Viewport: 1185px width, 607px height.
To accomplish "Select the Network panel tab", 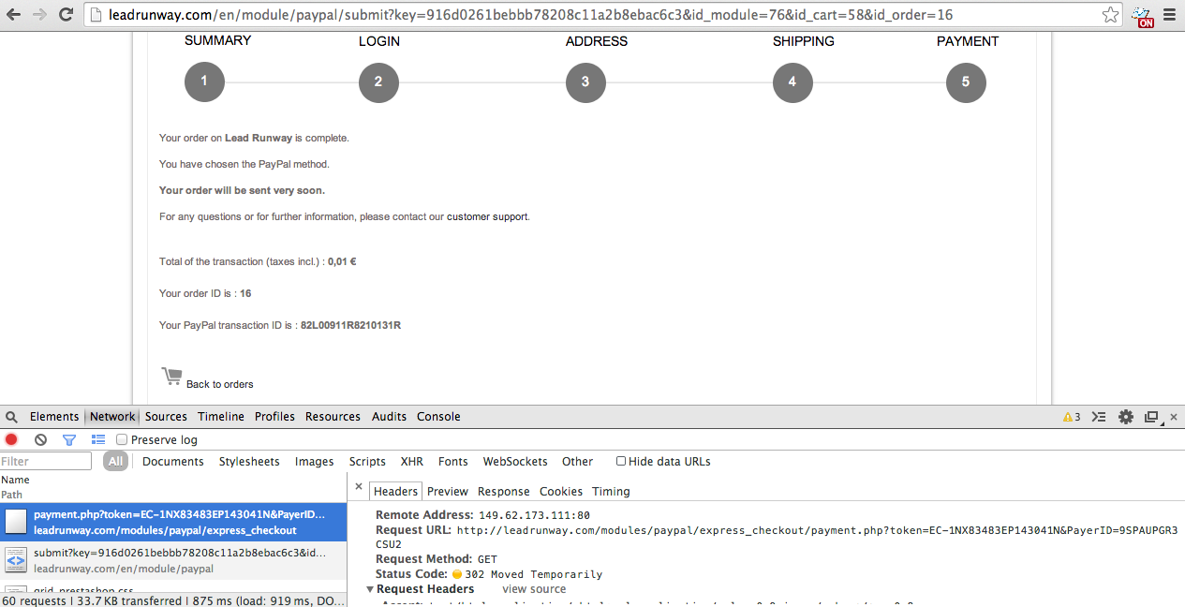I will pyautogui.click(x=112, y=417).
